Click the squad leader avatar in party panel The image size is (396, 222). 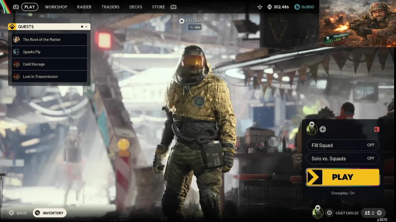pyautogui.click(x=312, y=129)
